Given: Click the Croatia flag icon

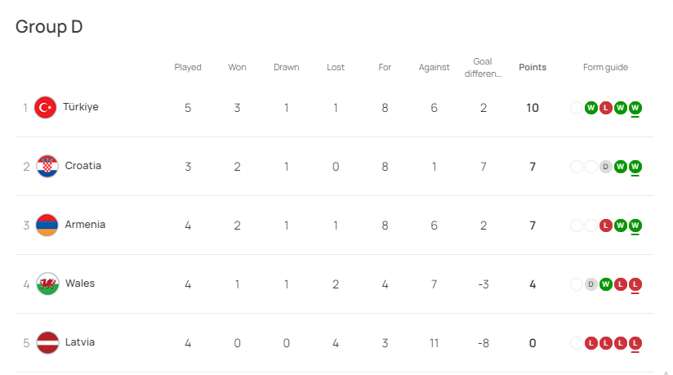Looking at the screenshot, I should 47,166.
